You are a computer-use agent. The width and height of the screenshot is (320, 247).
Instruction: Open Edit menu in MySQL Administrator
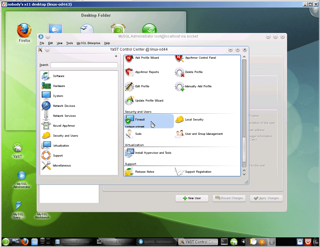pos(51,43)
